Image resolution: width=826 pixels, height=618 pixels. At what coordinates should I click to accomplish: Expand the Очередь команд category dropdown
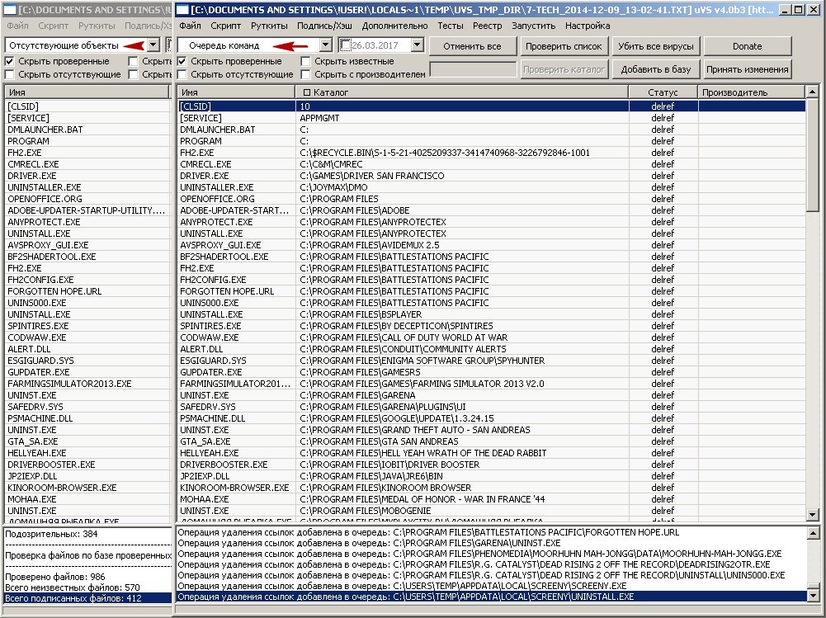(326, 46)
